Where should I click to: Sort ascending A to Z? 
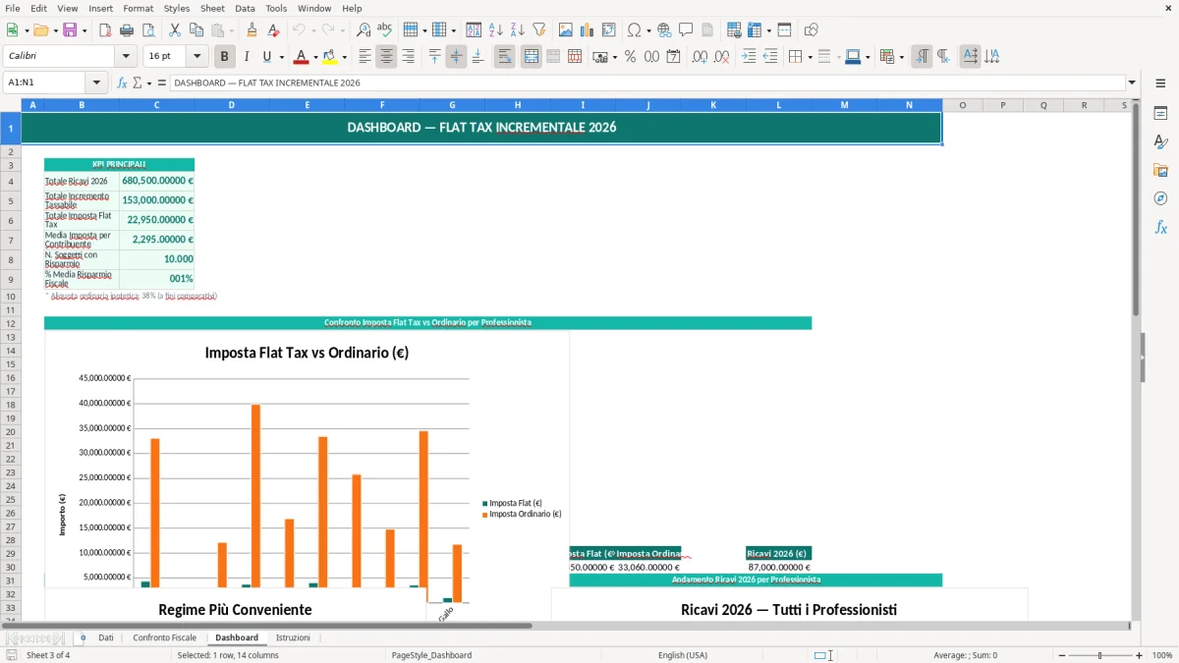(x=496, y=30)
